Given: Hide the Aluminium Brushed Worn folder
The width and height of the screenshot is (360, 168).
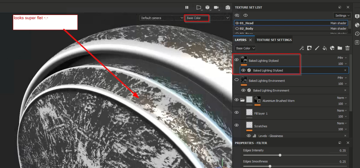Looking at the screenshot, I should (236, 100).
